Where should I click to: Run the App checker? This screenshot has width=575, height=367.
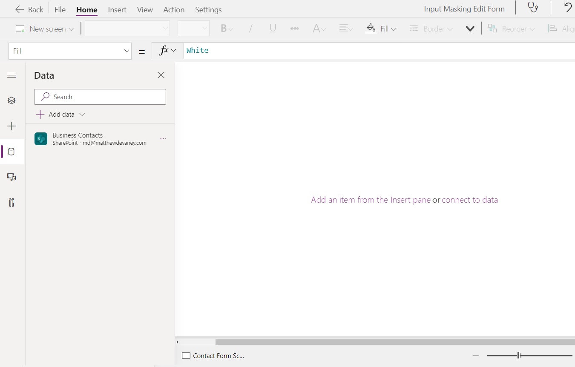coord(532,8)
